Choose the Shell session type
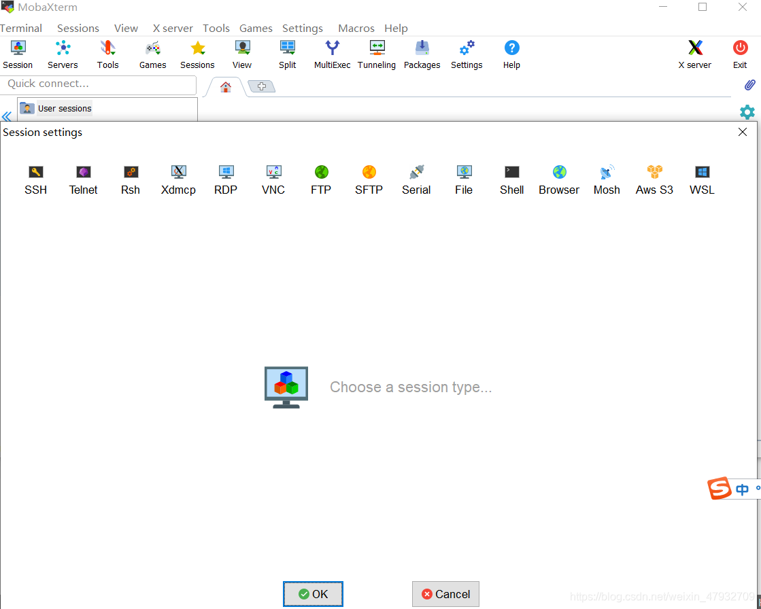The image size is (761, 609). [x=512, y=180]
